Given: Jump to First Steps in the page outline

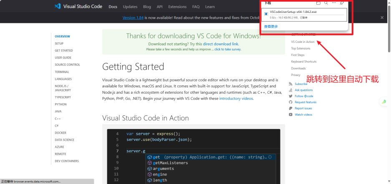Looking at the screenshot, I should pyautogui.click(x=298, y=55).
